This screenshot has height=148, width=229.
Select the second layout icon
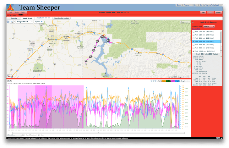41,18
